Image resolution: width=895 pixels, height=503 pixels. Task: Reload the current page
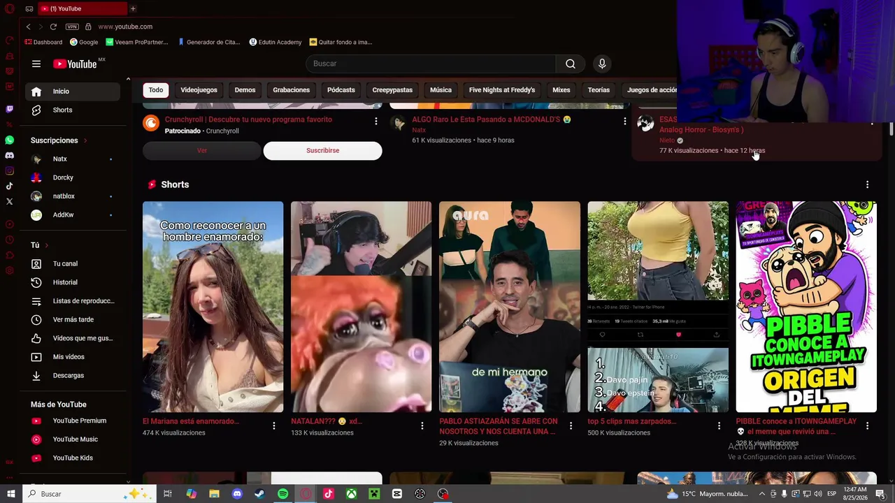click(x=53, y=27)
